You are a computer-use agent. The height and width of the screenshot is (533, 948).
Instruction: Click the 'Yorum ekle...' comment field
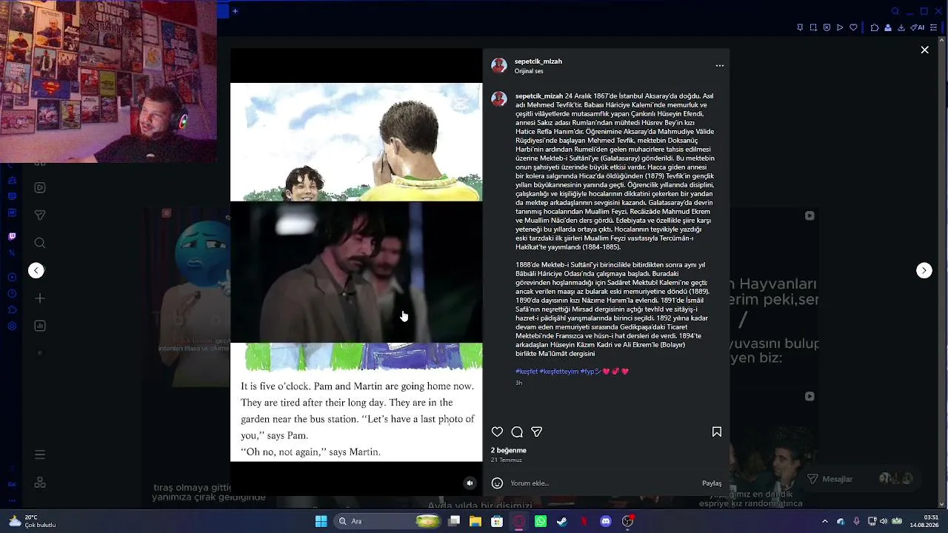tap(603, 483)
